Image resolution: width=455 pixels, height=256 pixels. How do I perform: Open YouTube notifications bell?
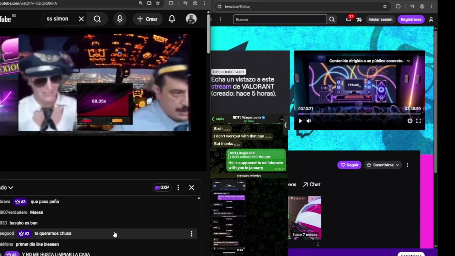[x=172, y=19]
